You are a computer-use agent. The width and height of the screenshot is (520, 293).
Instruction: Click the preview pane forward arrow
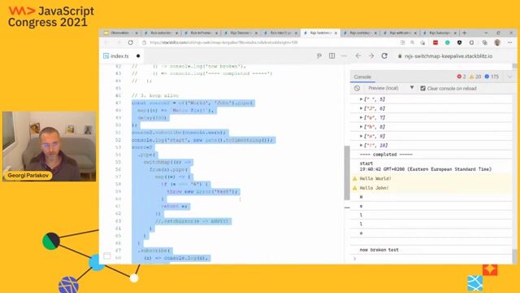pyautogui.click(x=371, y=56)
